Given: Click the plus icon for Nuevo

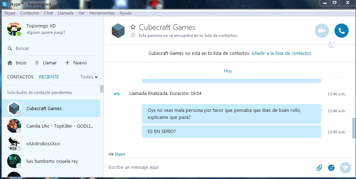Looking at the screenshot, I should (67, 63).
